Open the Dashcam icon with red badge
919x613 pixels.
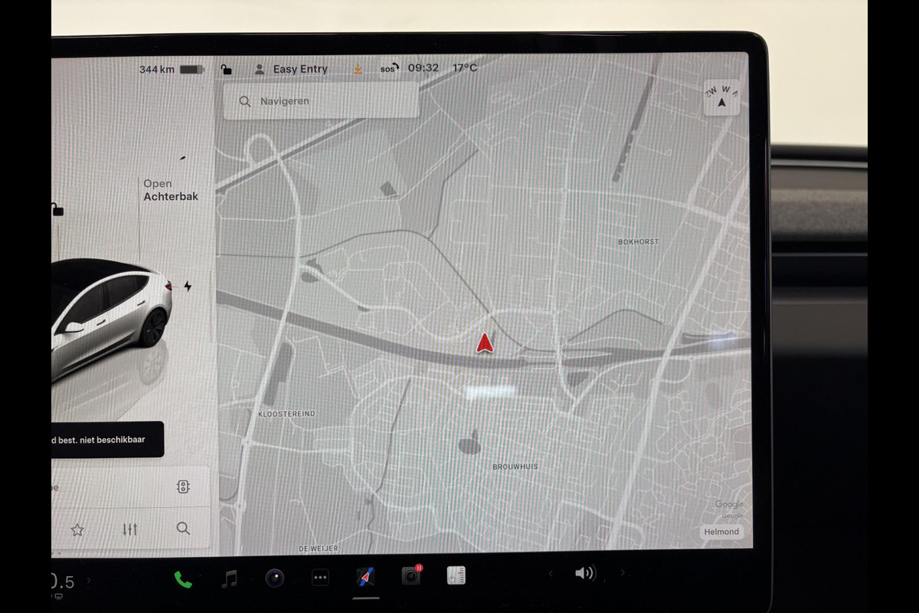[x=411, y=575]
